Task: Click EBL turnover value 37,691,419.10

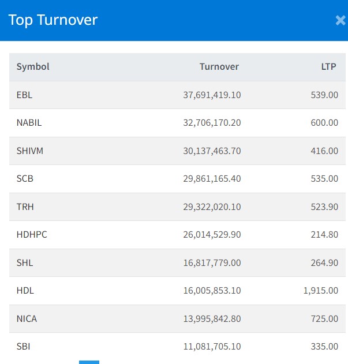Action: pyautogui.click(x=212, y=95)
